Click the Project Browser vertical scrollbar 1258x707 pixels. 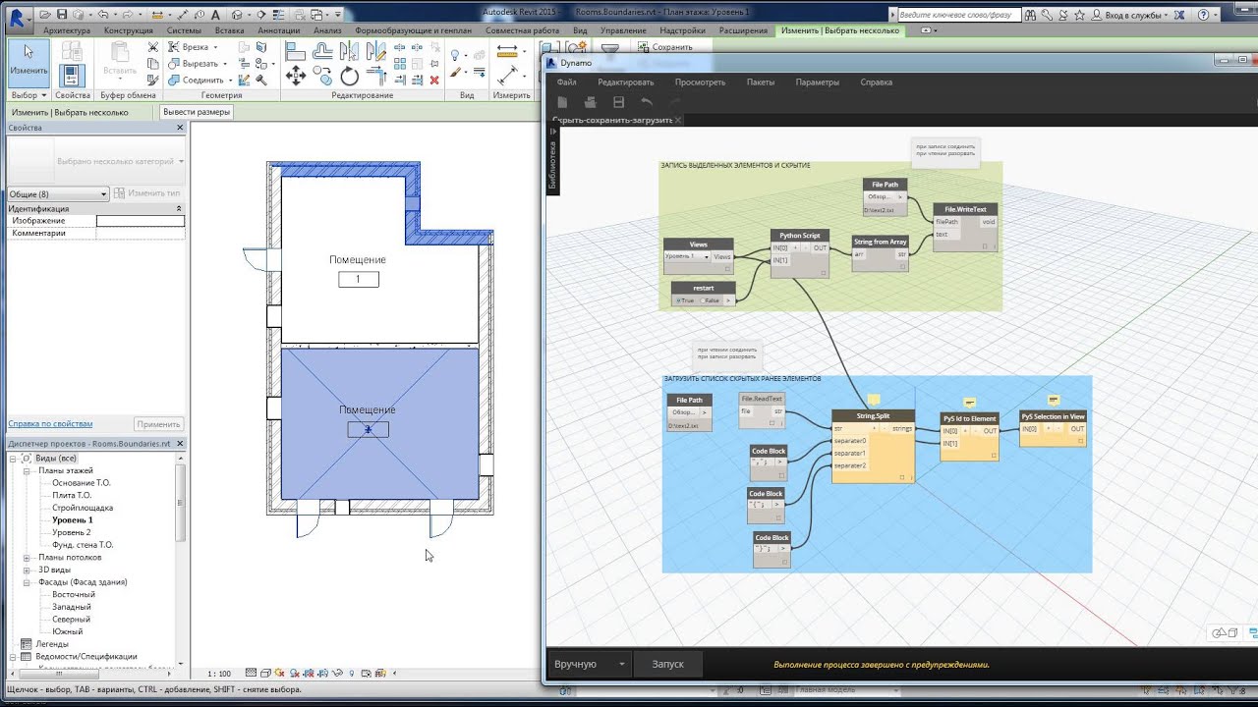181,501
